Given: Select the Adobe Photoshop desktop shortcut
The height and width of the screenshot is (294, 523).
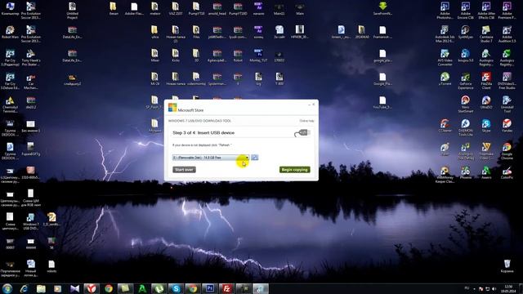Looking at the screenshot, I should pos(445,10).
